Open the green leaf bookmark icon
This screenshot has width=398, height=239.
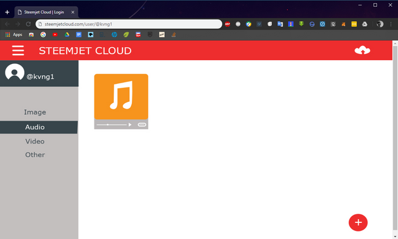point(126,35)
